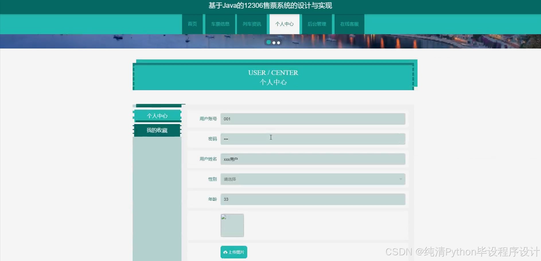Open the 车票信息 navigation tab

[220, 24]
